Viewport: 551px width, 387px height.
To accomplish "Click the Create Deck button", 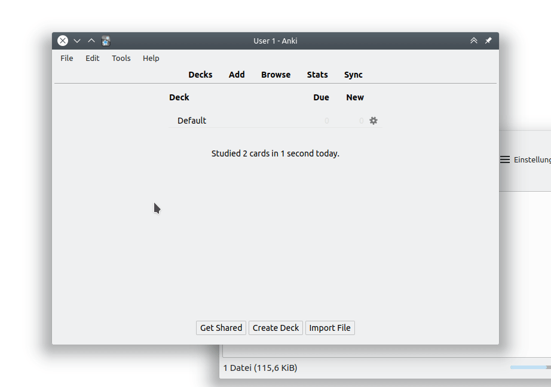I will pyautogui.click(x=275, y=327).
